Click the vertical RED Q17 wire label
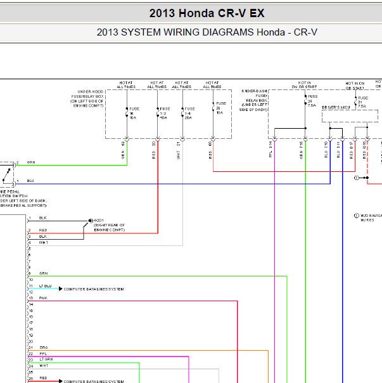 point(351,150)
